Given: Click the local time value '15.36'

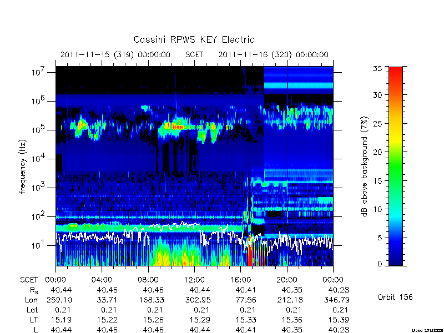Looking at the screenshot, I should [292, 320].
